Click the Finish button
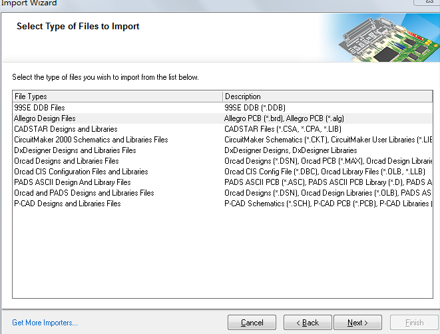Image resolution: width=440 pixels, height=334 pixels. [x=414, y=323]
